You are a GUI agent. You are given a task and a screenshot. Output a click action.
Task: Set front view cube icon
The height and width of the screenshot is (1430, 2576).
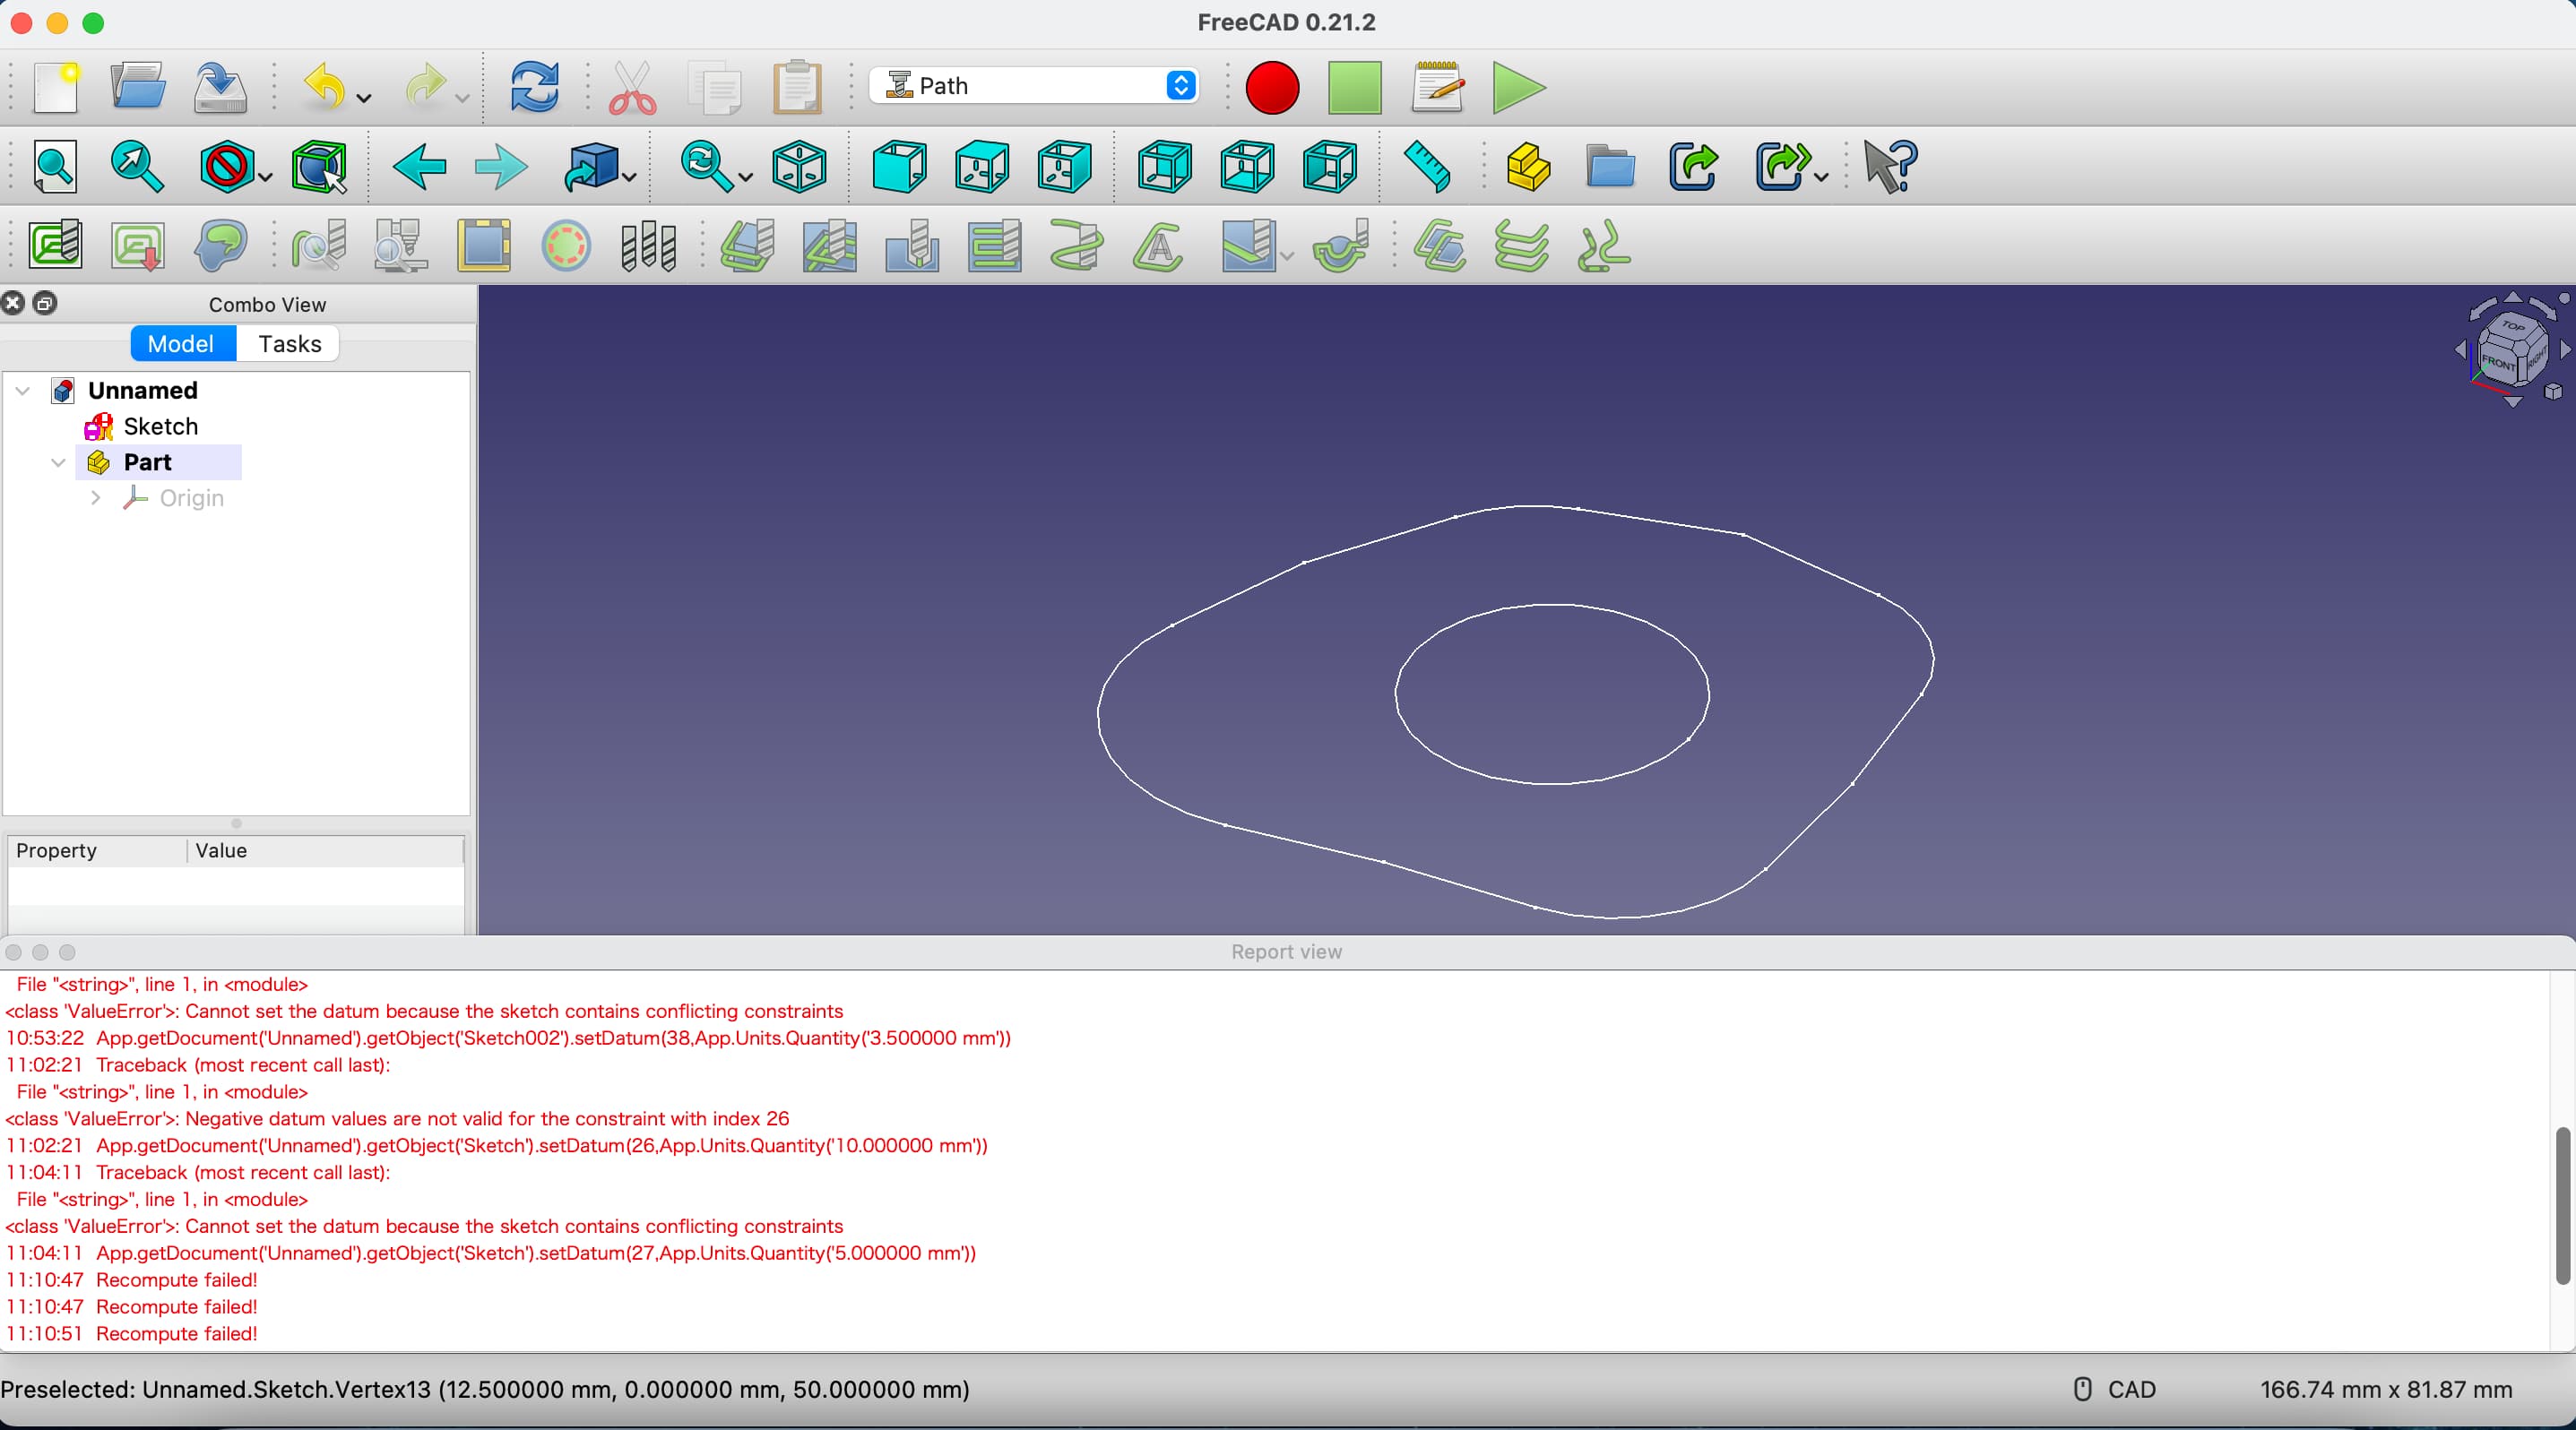coord(899,167)
